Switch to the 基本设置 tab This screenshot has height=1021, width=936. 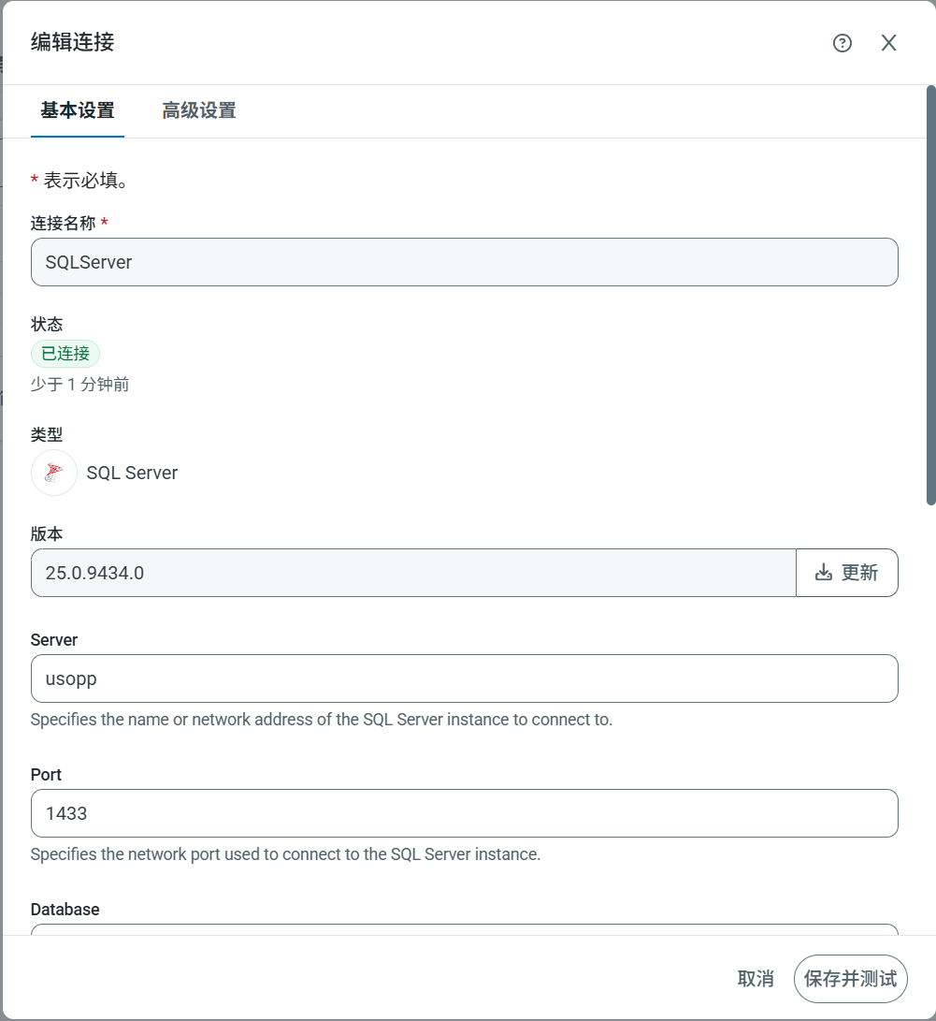(78, 110)
